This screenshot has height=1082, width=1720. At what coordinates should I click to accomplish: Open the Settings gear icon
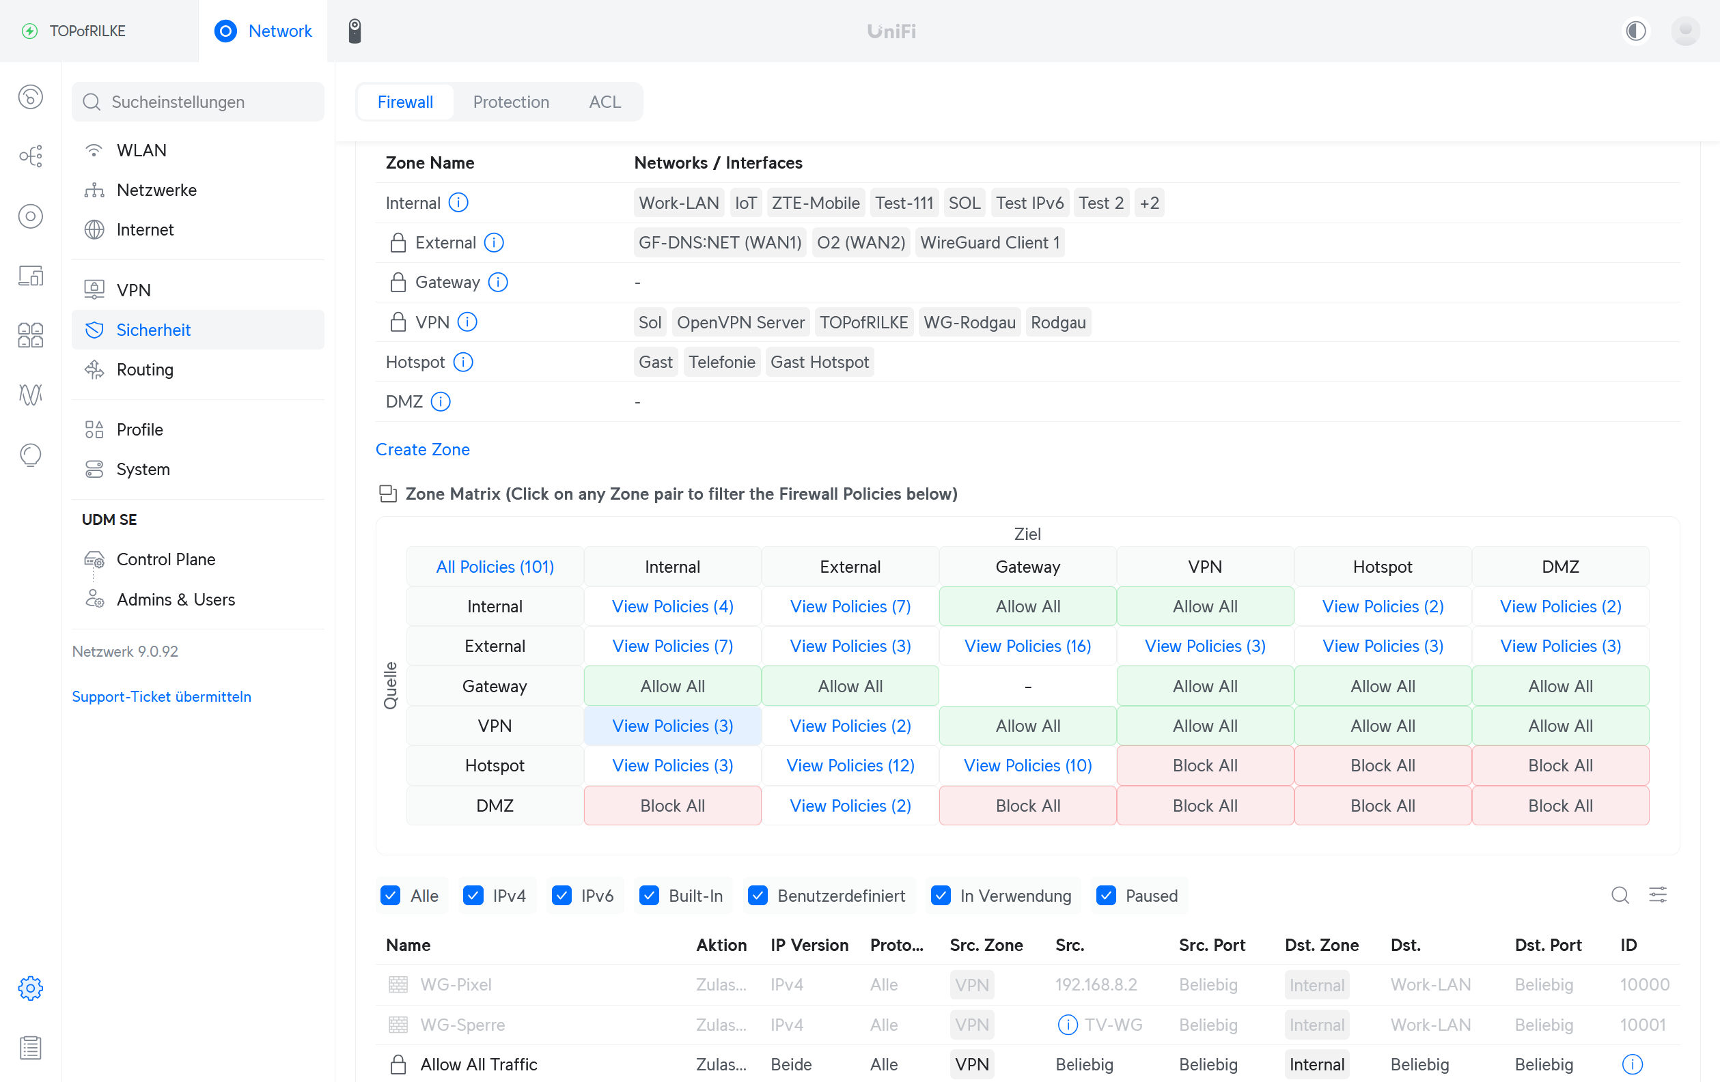click(30, 988)
